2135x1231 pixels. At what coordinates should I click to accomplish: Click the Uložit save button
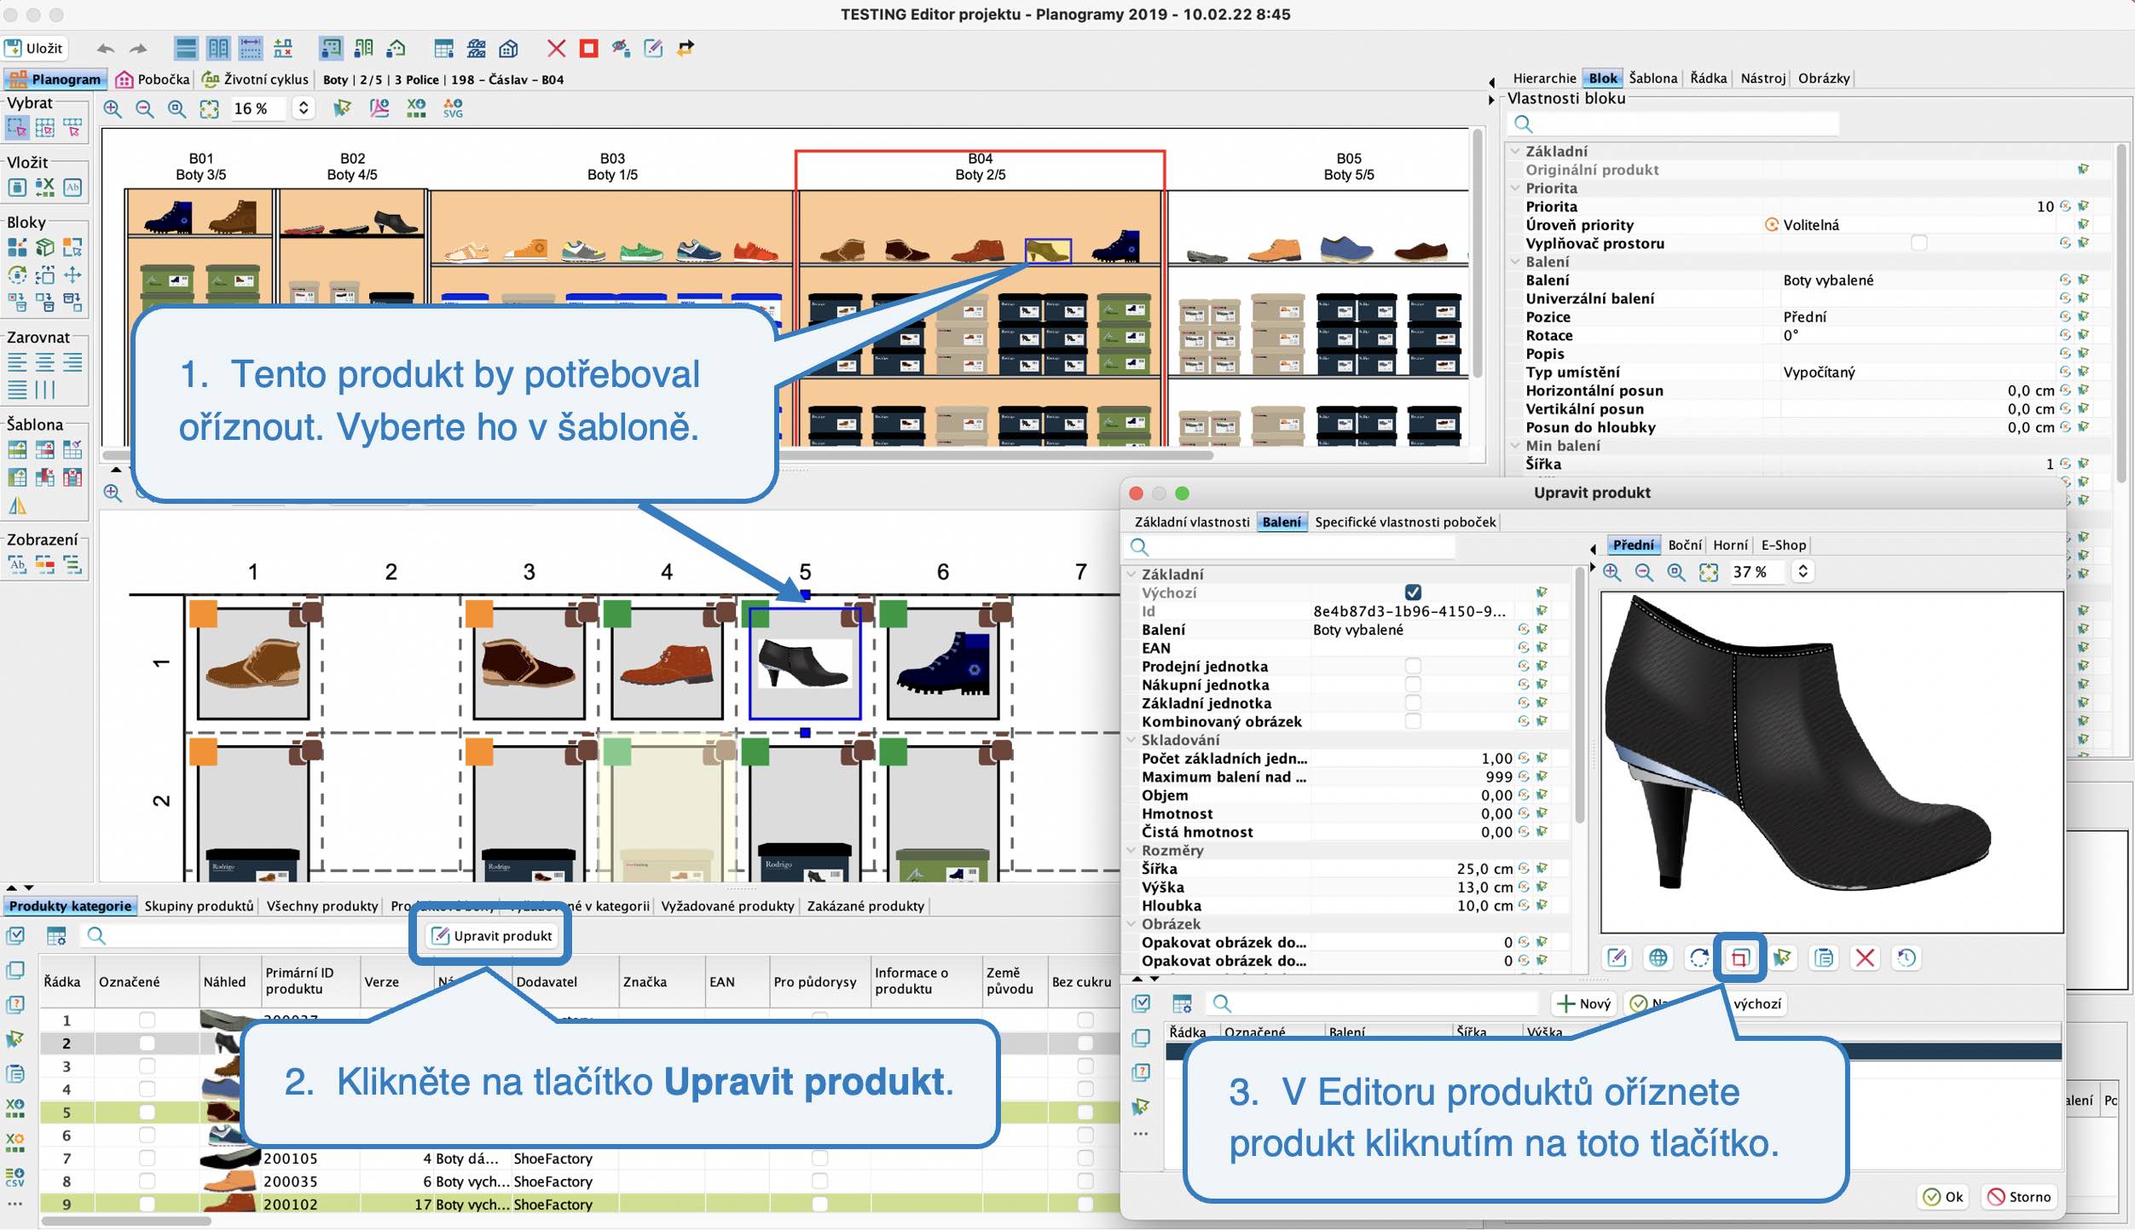pos(34,48)
